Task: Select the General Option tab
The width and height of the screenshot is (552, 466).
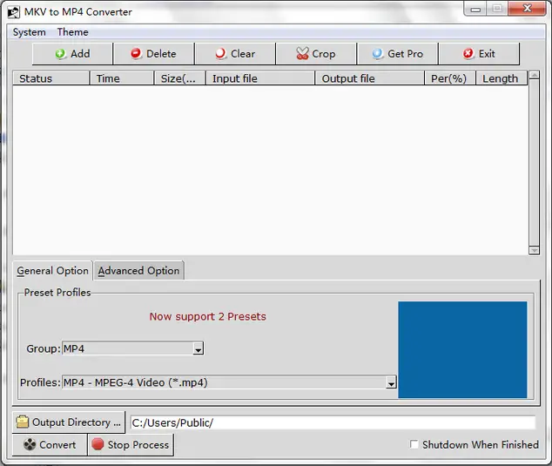Action: (x=52, y=271)
